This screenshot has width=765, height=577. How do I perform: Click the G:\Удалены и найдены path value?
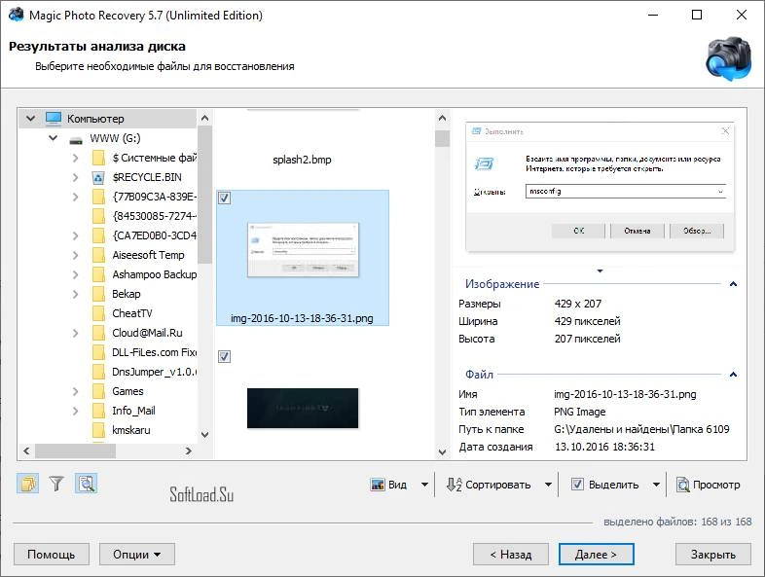pos(641,429)
